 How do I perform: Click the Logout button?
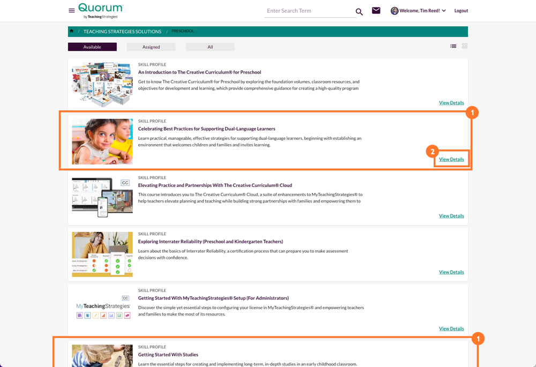461,10
